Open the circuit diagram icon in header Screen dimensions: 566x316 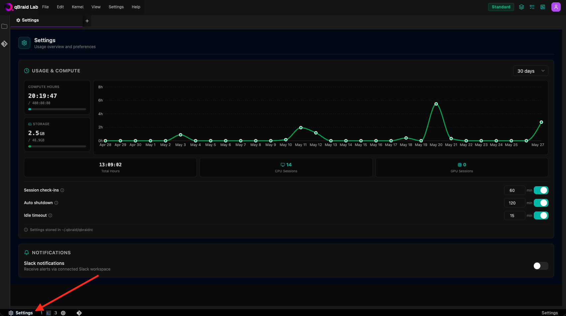click(x=543, y=7)
